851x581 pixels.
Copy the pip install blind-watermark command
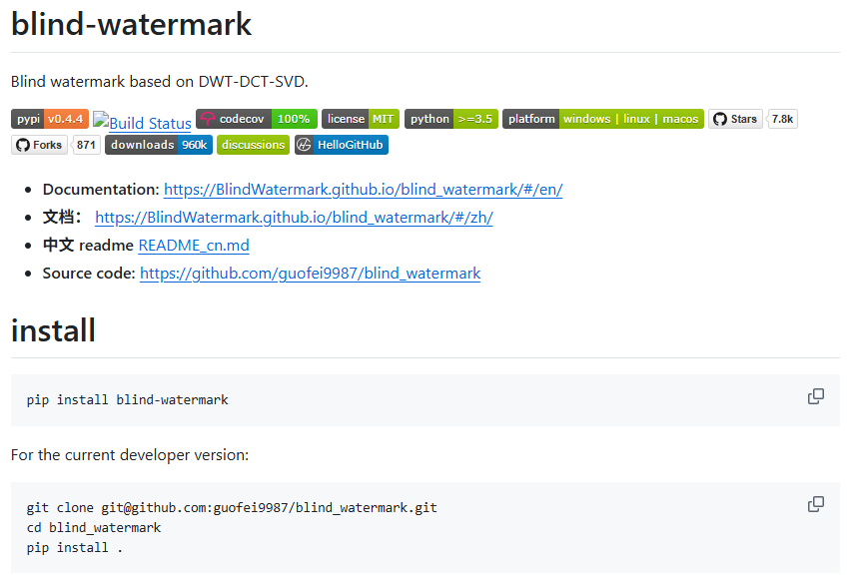pyautogui.click(x=816, y=396)
